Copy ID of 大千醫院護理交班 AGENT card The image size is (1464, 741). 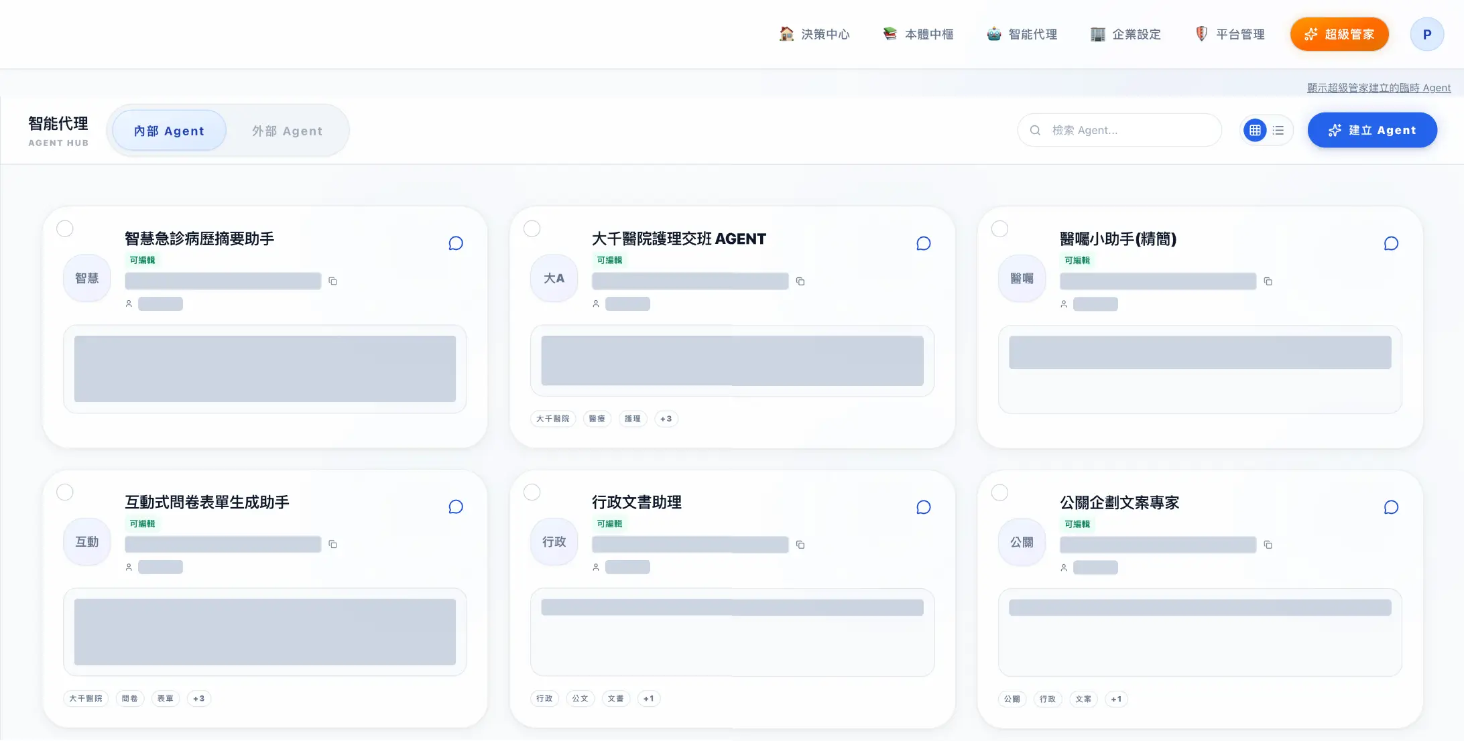[x=800, y=281]
